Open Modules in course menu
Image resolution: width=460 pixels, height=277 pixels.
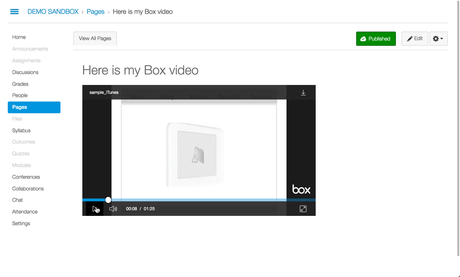coord(21,165)
